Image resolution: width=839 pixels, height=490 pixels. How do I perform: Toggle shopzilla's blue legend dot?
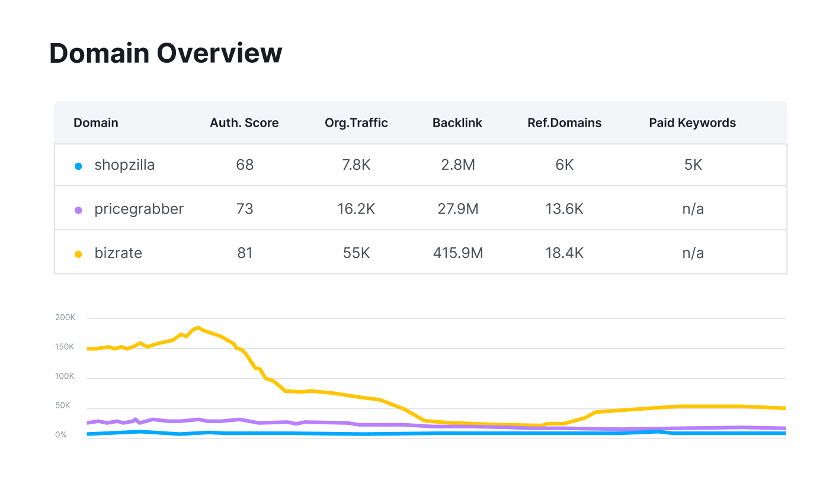click(x=78, y=165)
